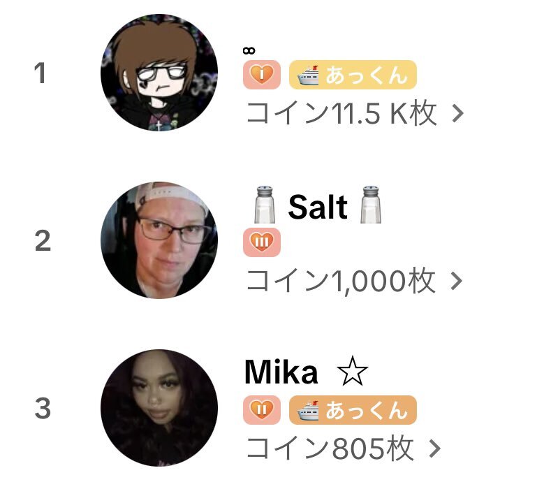Image resolution: width=544 pixels, height=482 pixels.
Task: Click the salt shaker emoji before Salt
Action: coord(265,205)
